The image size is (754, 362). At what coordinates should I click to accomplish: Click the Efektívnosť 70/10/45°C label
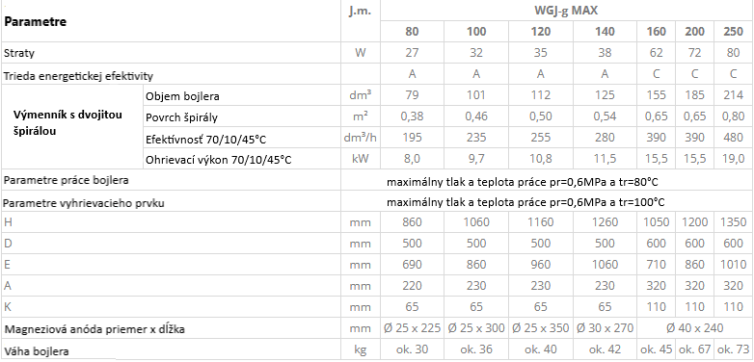pyautogui.click(x=205, y=140)
